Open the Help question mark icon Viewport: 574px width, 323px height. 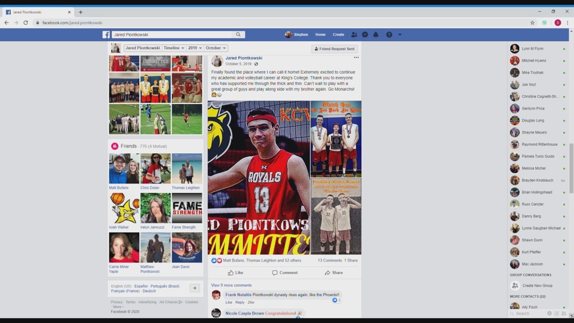coord(389,35)
